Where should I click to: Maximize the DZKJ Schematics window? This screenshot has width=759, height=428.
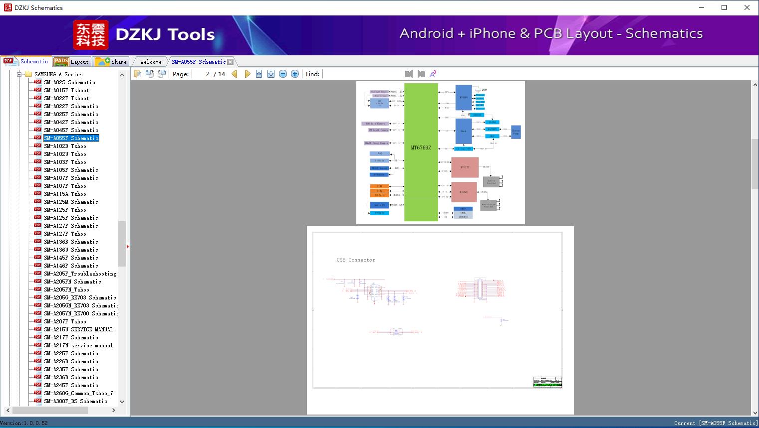pos(724,7)
